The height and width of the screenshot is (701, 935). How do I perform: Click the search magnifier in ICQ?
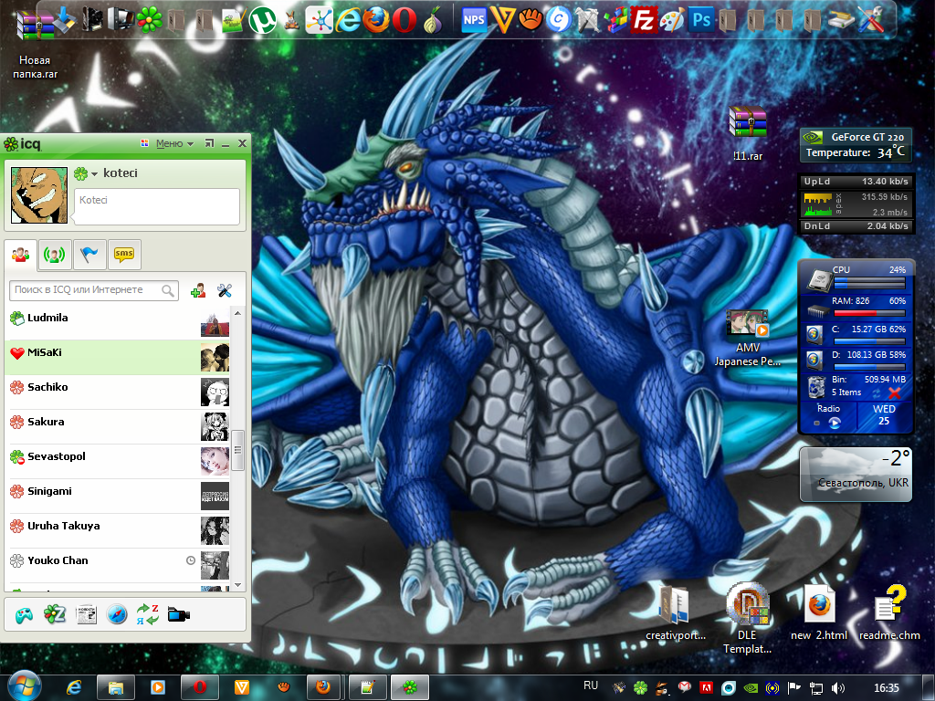(x=168, y=290)
